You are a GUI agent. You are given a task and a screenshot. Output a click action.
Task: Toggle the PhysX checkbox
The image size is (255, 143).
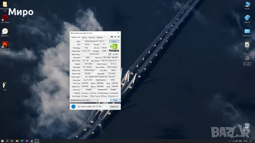[x=102, y=96]
